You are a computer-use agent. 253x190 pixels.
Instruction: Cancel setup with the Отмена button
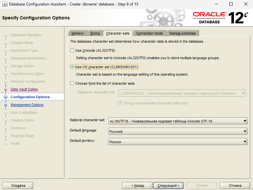coord(235,185)
